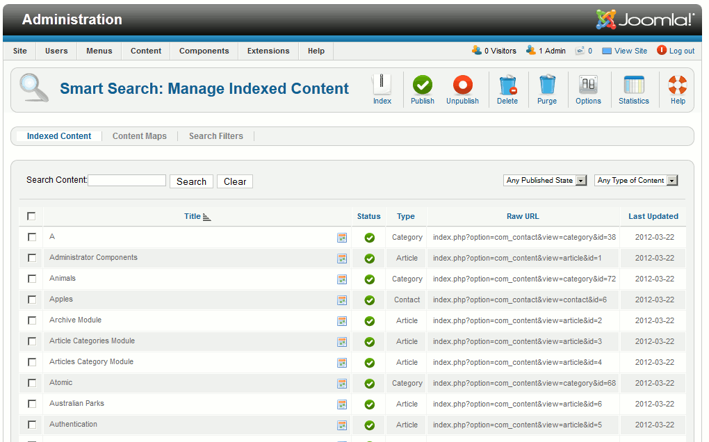
Task: Tick the select-all checkbox in table header
Action: point(31,216)
